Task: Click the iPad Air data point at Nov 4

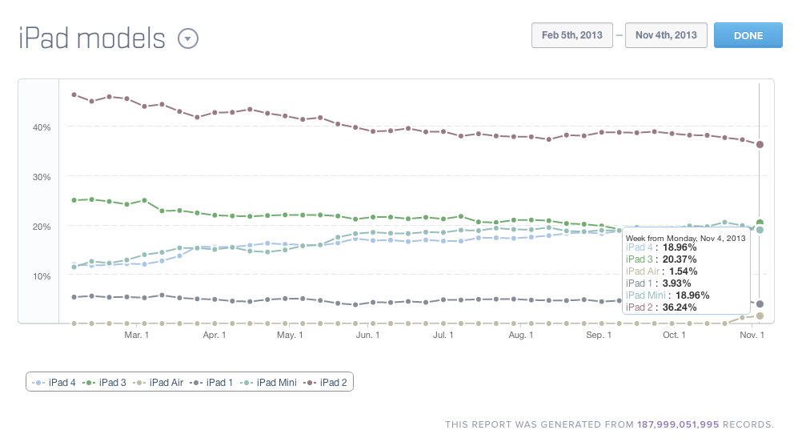Action: (760, 316)
